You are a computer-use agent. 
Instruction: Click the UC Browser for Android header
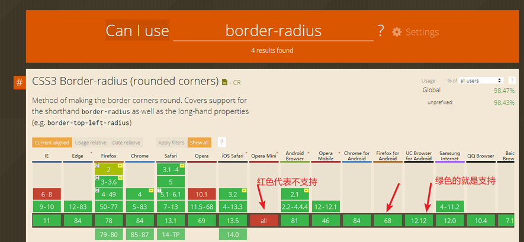coord(419,156)
